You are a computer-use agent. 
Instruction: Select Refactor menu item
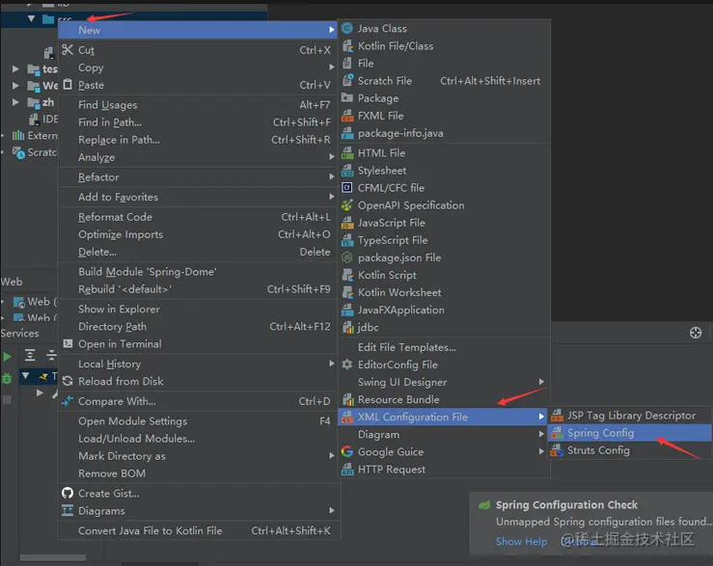coord(198,177)
